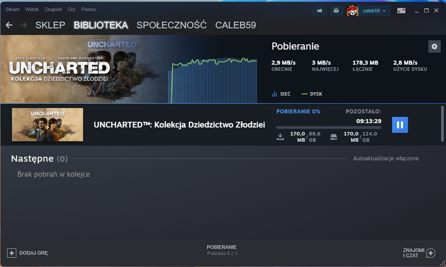Click the network throughput graph
The image size is (446, 267).
coord(213,80)
